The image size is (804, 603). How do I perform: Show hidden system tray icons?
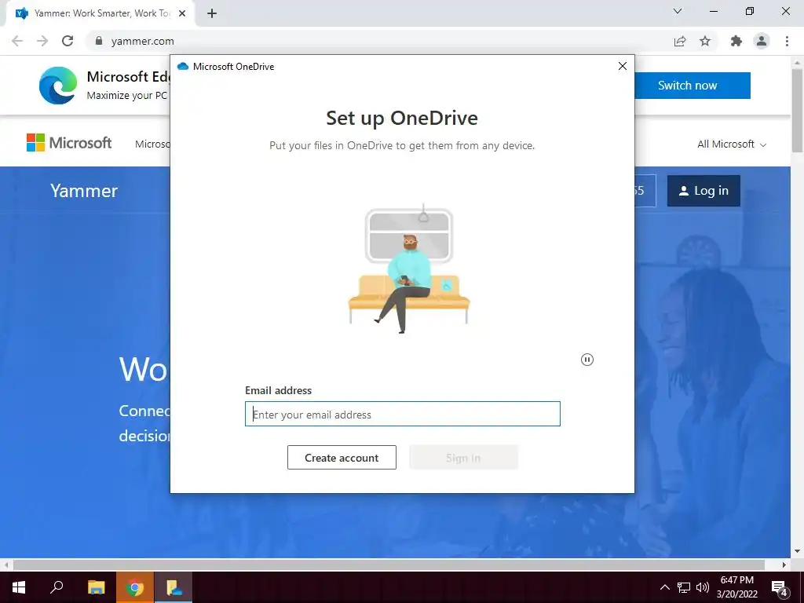[x=664, y=587]
